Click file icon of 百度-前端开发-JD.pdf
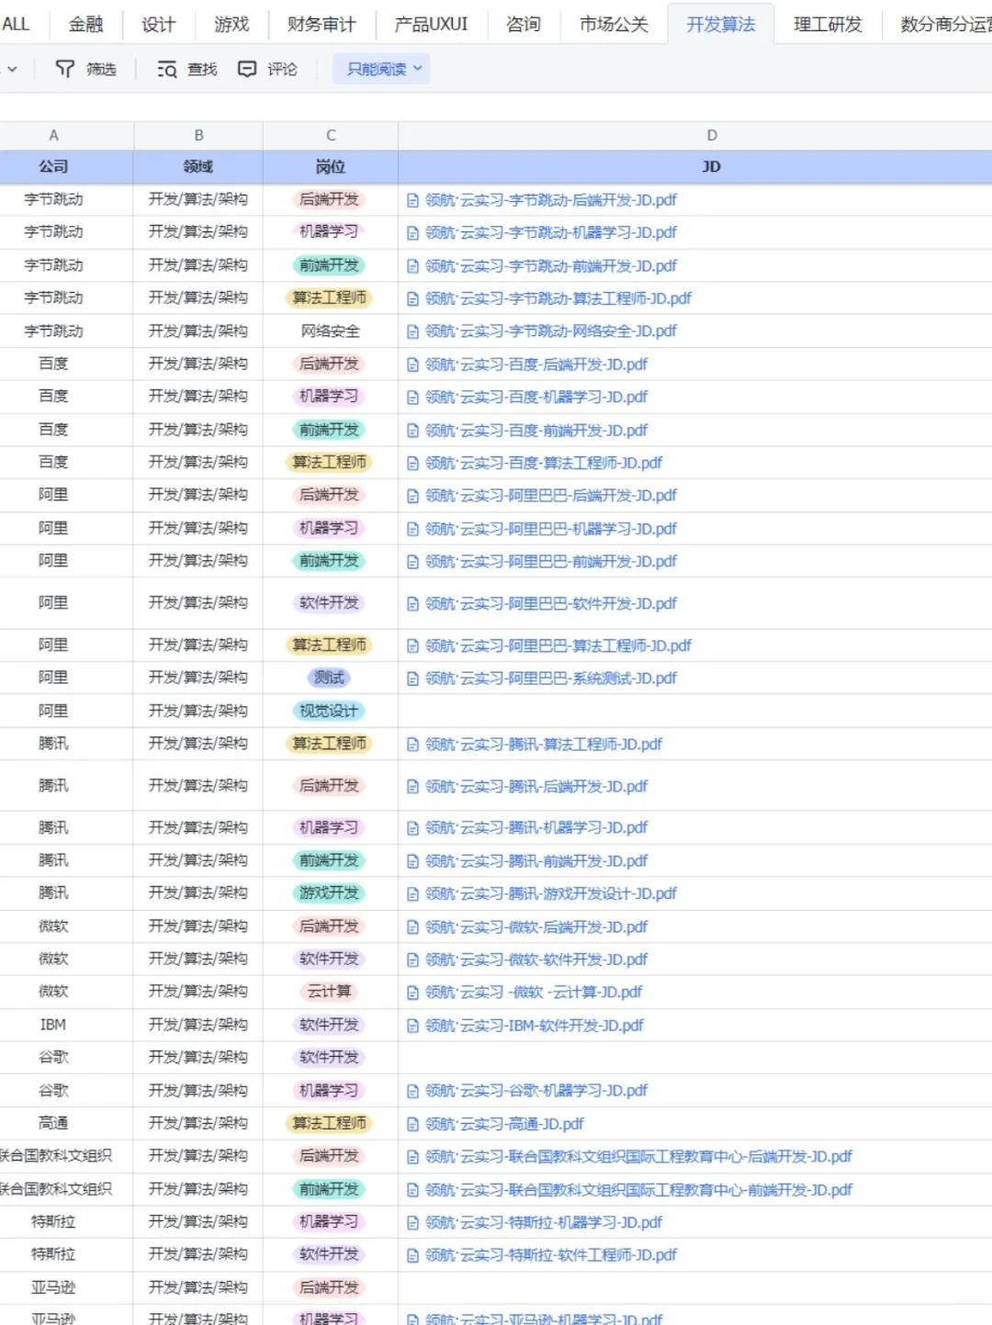The width and height of the screenshot is (992, 1325). point(412,431)
